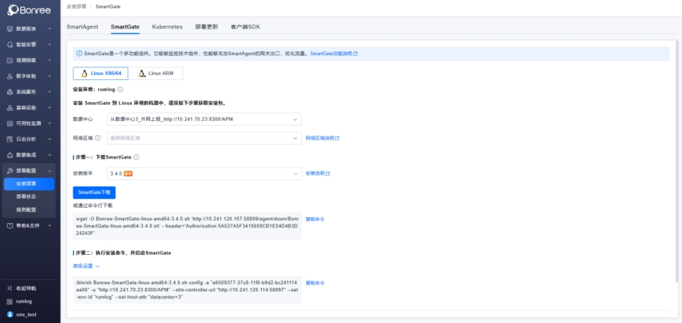Open the 数据中心 dropdown
682x323 pixels.
pyautogui.click(x=204, y=119)
